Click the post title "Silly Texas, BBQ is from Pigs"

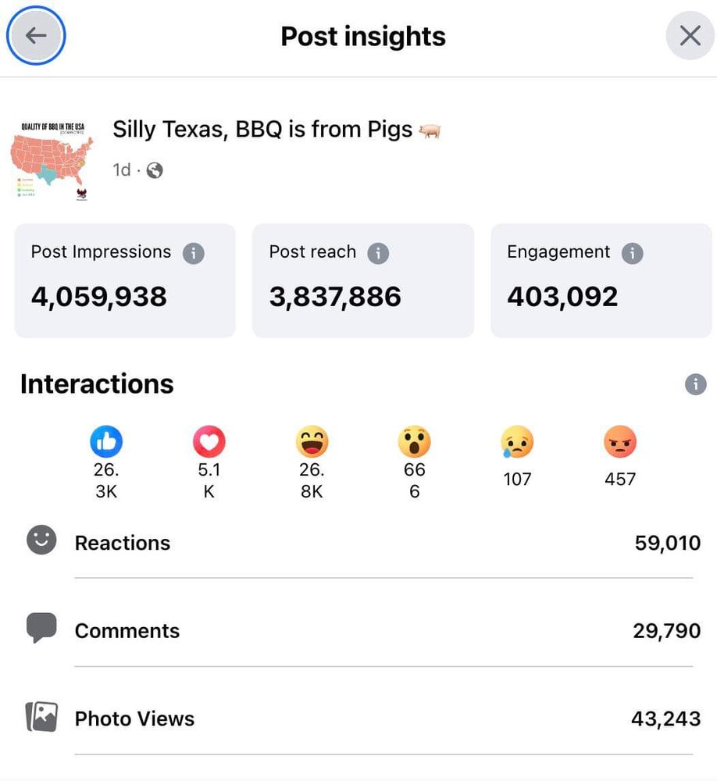coord(262,129)
